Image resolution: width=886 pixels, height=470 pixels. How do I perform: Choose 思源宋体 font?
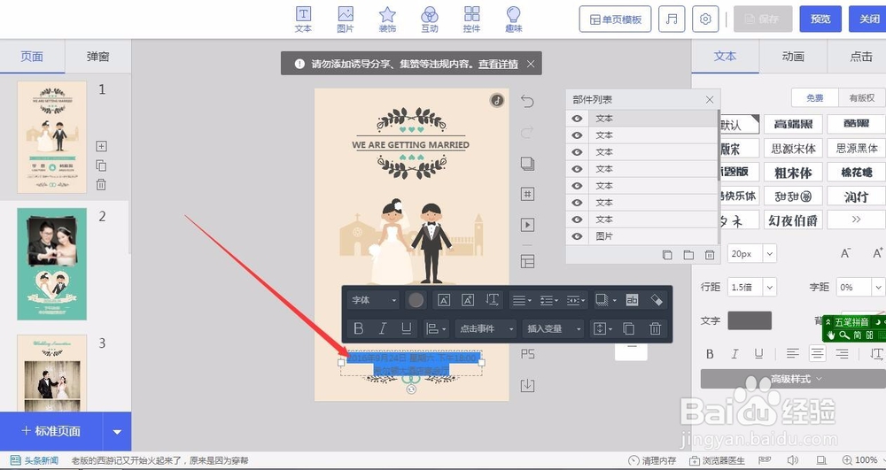pyautogui.click(x=793, y=149)
